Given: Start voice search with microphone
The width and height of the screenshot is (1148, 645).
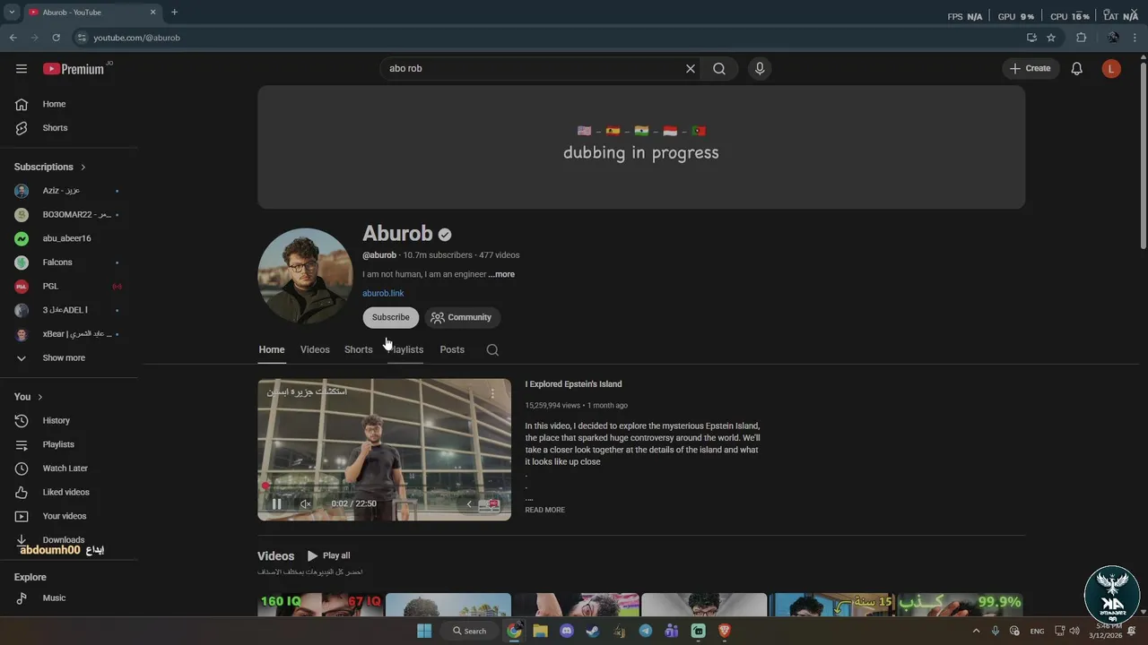Looking at the screenshot, I should tap(760, 69).
